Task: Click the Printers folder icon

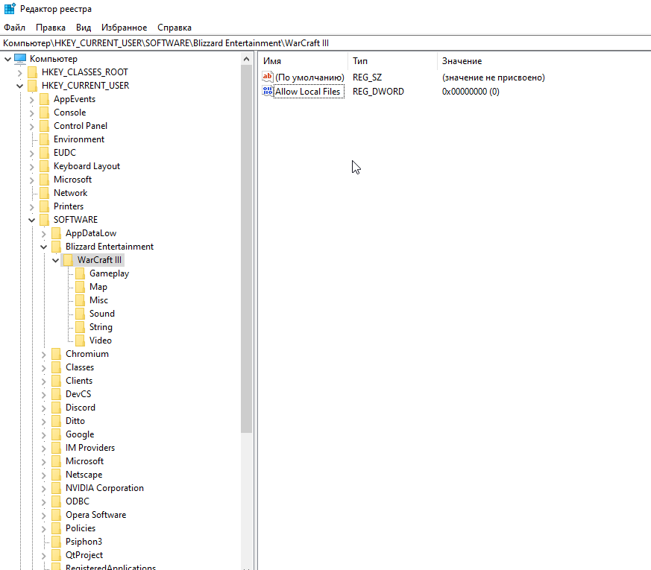Action: point(45,206)
